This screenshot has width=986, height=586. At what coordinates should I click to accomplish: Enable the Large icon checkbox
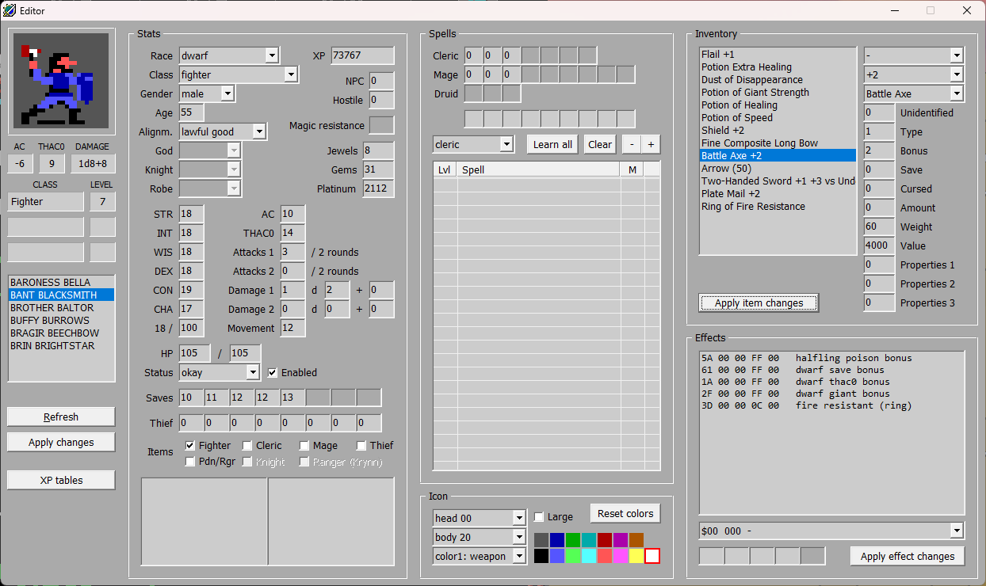pos(540,517)
